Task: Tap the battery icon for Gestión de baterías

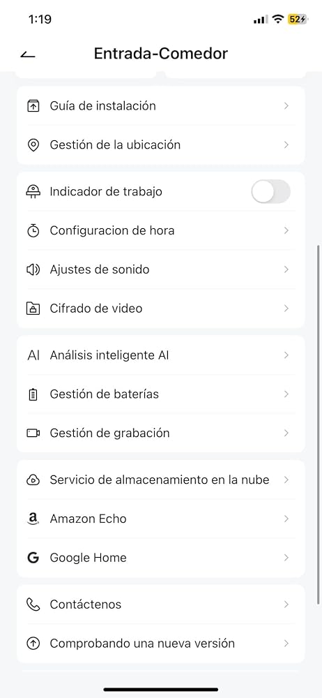Action: click(x=33, y=394)
